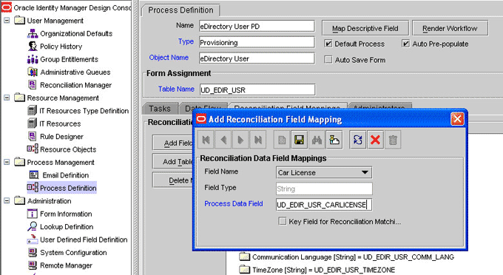Collapse the Administration folder

[7, 201]
